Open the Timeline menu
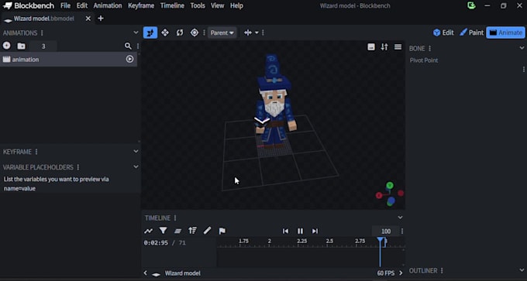The image size is (527, 281). click(172, 5)
